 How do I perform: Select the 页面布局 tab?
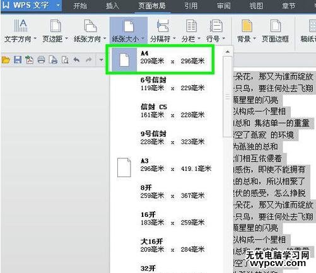tap(152, 6)
